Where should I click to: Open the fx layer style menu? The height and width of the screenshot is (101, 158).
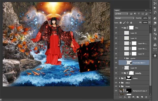[x=125, y=97]
